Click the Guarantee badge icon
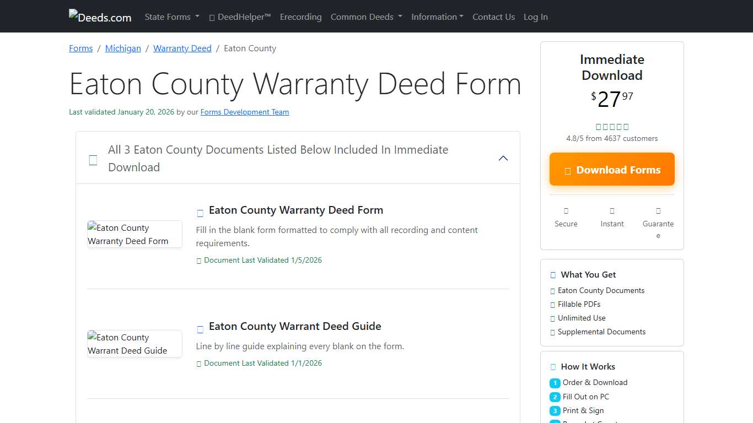753x423 pixels. [658, 211]
